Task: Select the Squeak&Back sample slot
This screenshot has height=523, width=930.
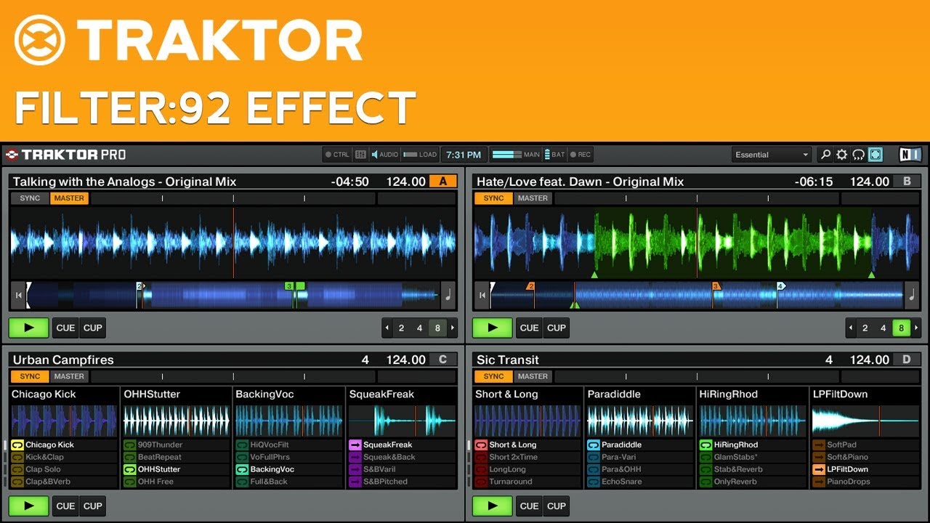Action: [x=401, y=457]
